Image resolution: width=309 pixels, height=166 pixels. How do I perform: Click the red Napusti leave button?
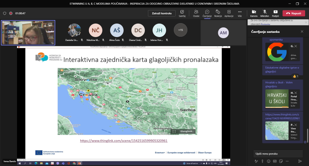point(294,13)
